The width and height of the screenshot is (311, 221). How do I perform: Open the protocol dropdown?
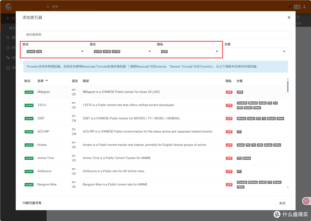(54, 51)
